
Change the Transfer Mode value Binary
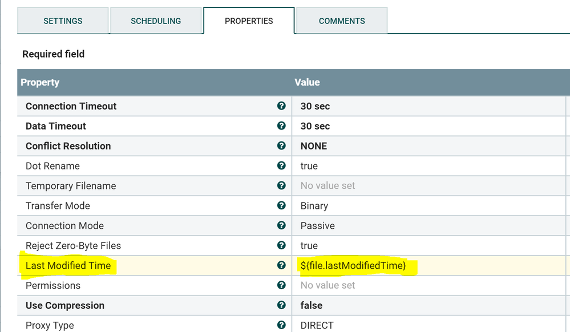coord(314,206)
